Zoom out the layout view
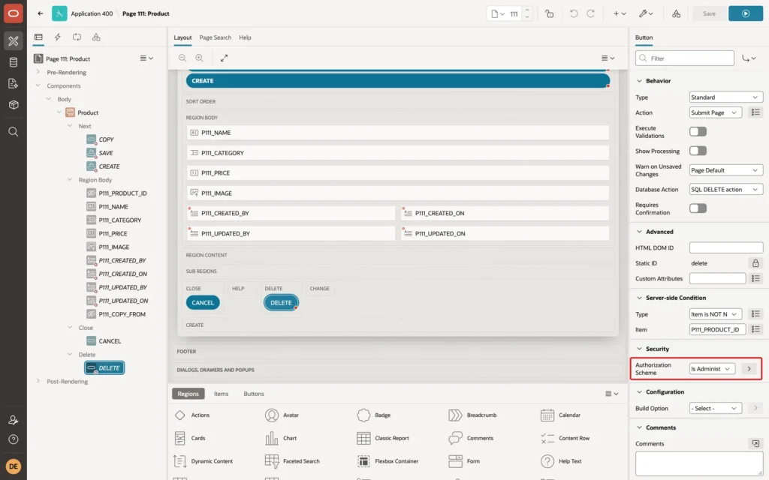Screen dimensions: 769x480 coord(182,58)
